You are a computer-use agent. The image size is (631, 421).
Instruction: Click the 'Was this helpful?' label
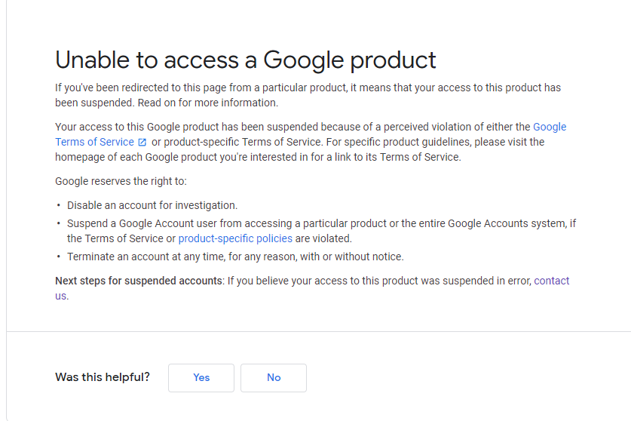pos(103,377)
